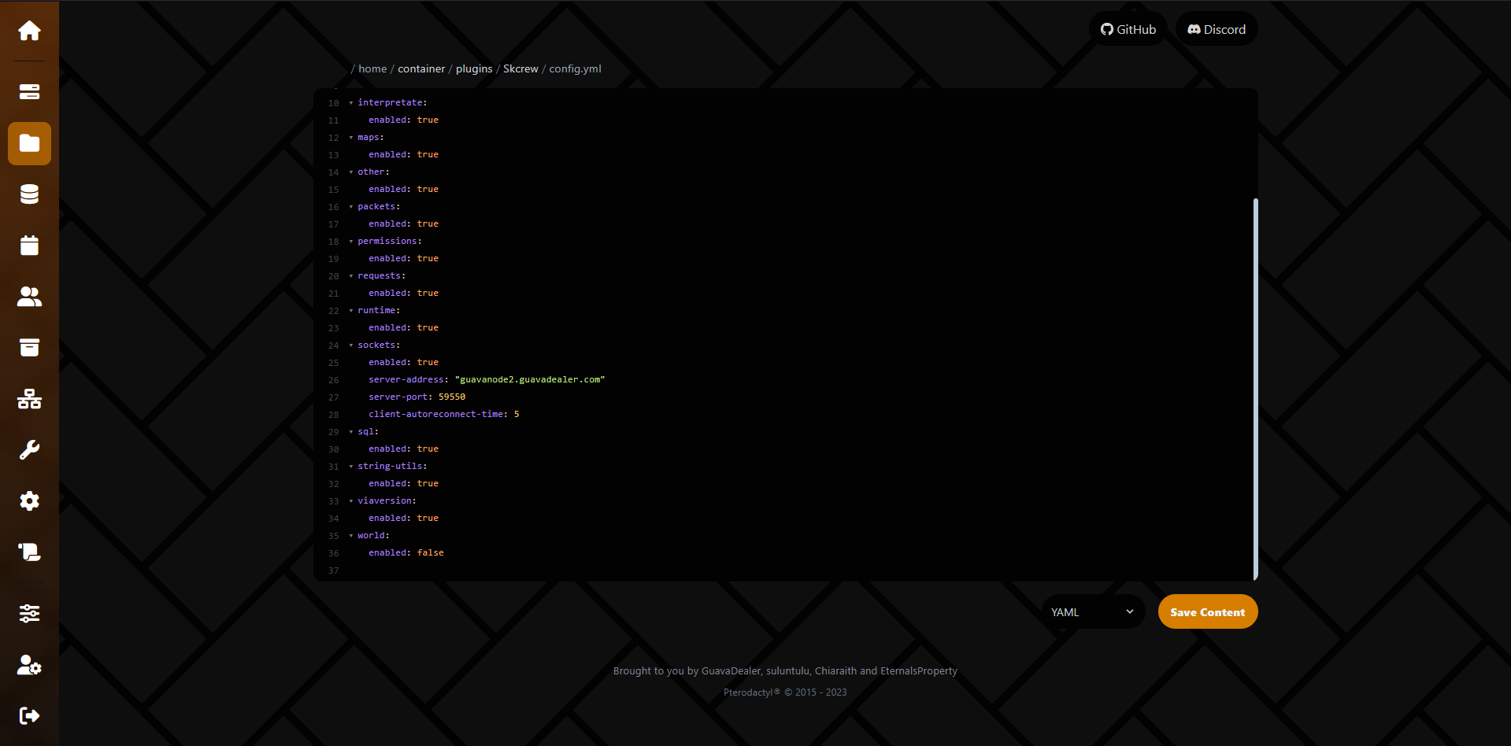Open the network icon
This screenshot has height=746, width=1511.
(29, 399)
